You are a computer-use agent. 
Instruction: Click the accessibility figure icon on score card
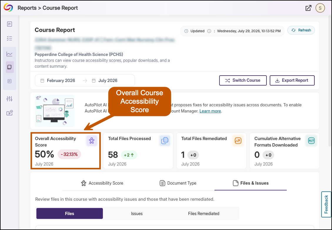pyautogui.click(x=91, y=141)
